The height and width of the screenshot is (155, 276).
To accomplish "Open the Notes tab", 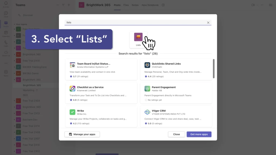I will click(135, 5).
